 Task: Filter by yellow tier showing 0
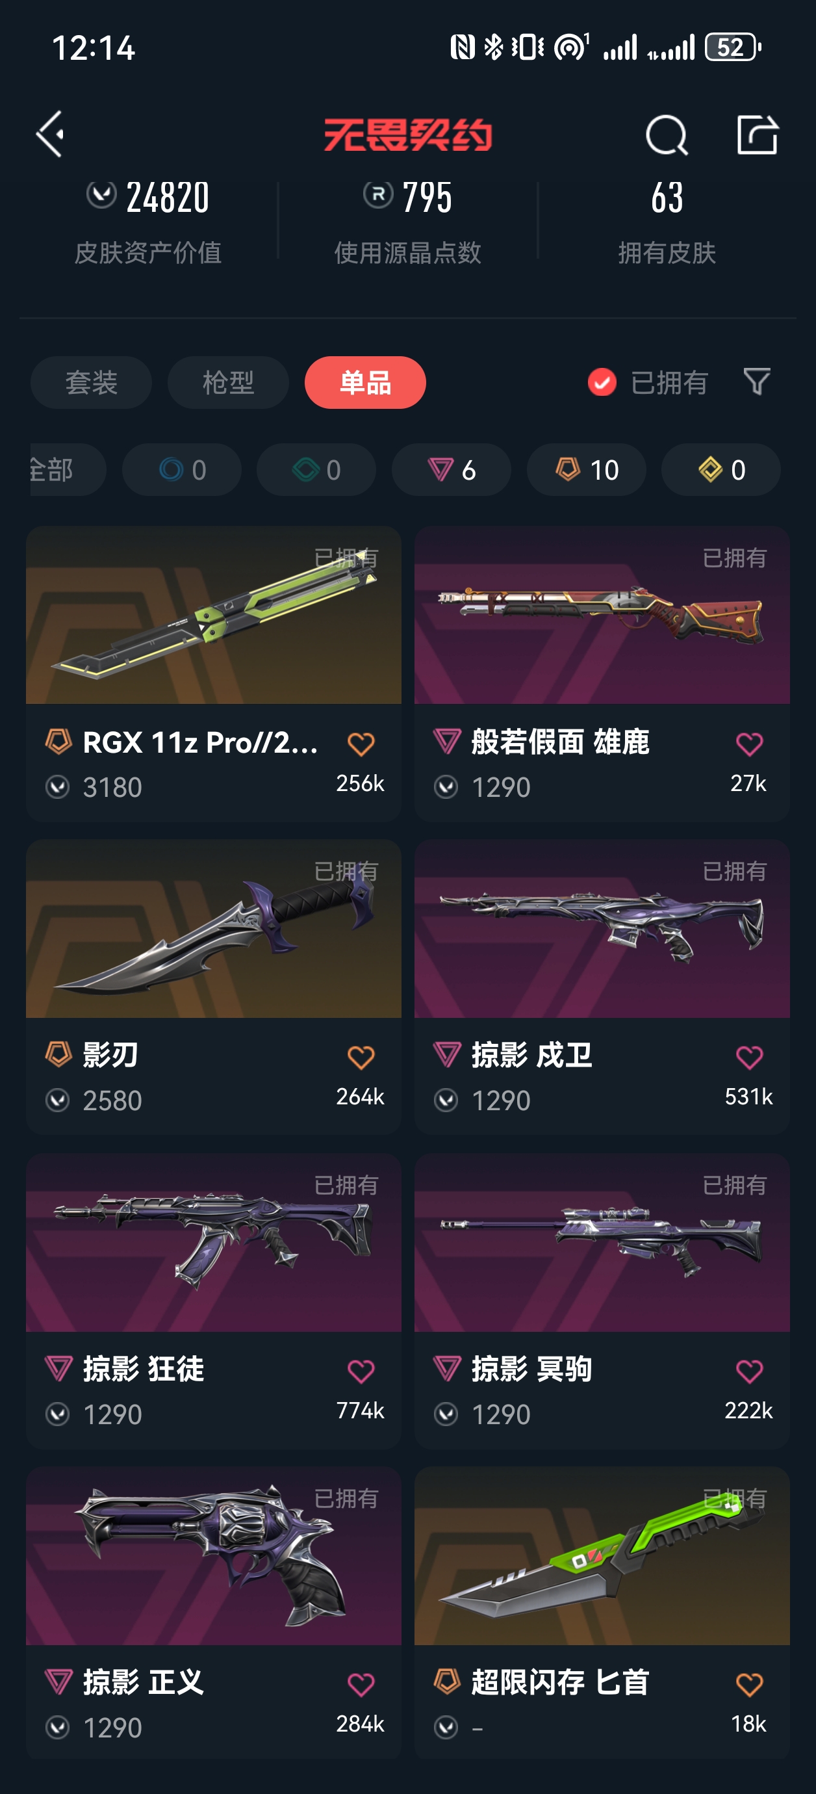(721, 469)
